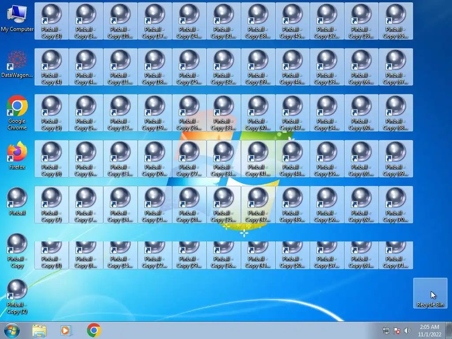Viewport: 452px width, 339px height.
Task: Select the Pinball - Copy (14... shortcut
Action: pos(121,205)
